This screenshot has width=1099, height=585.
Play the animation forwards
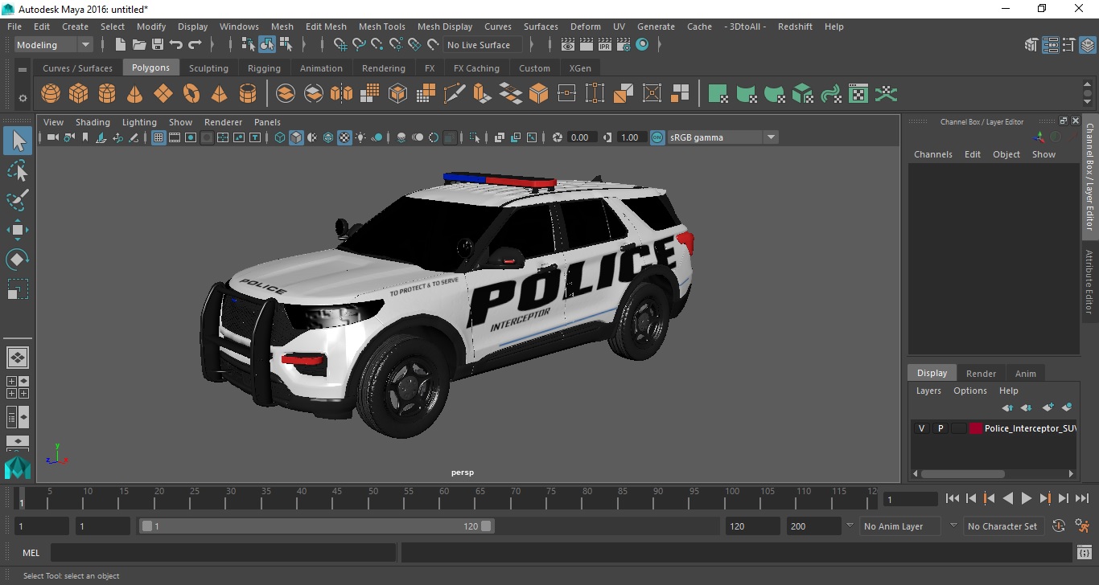(1026, 498)
